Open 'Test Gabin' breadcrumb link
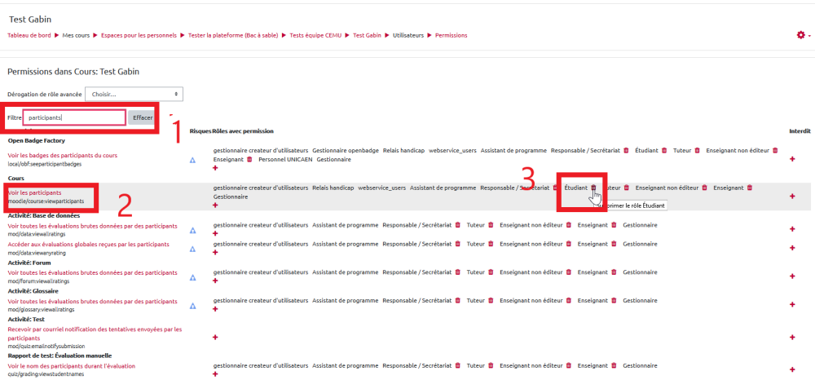The height and width of the screenshot is (380, 815). coord(367,36)
